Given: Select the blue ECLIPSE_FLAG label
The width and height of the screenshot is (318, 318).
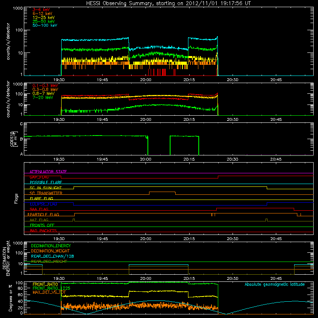Looking at the screenshot, I should (x=43, y=204).
